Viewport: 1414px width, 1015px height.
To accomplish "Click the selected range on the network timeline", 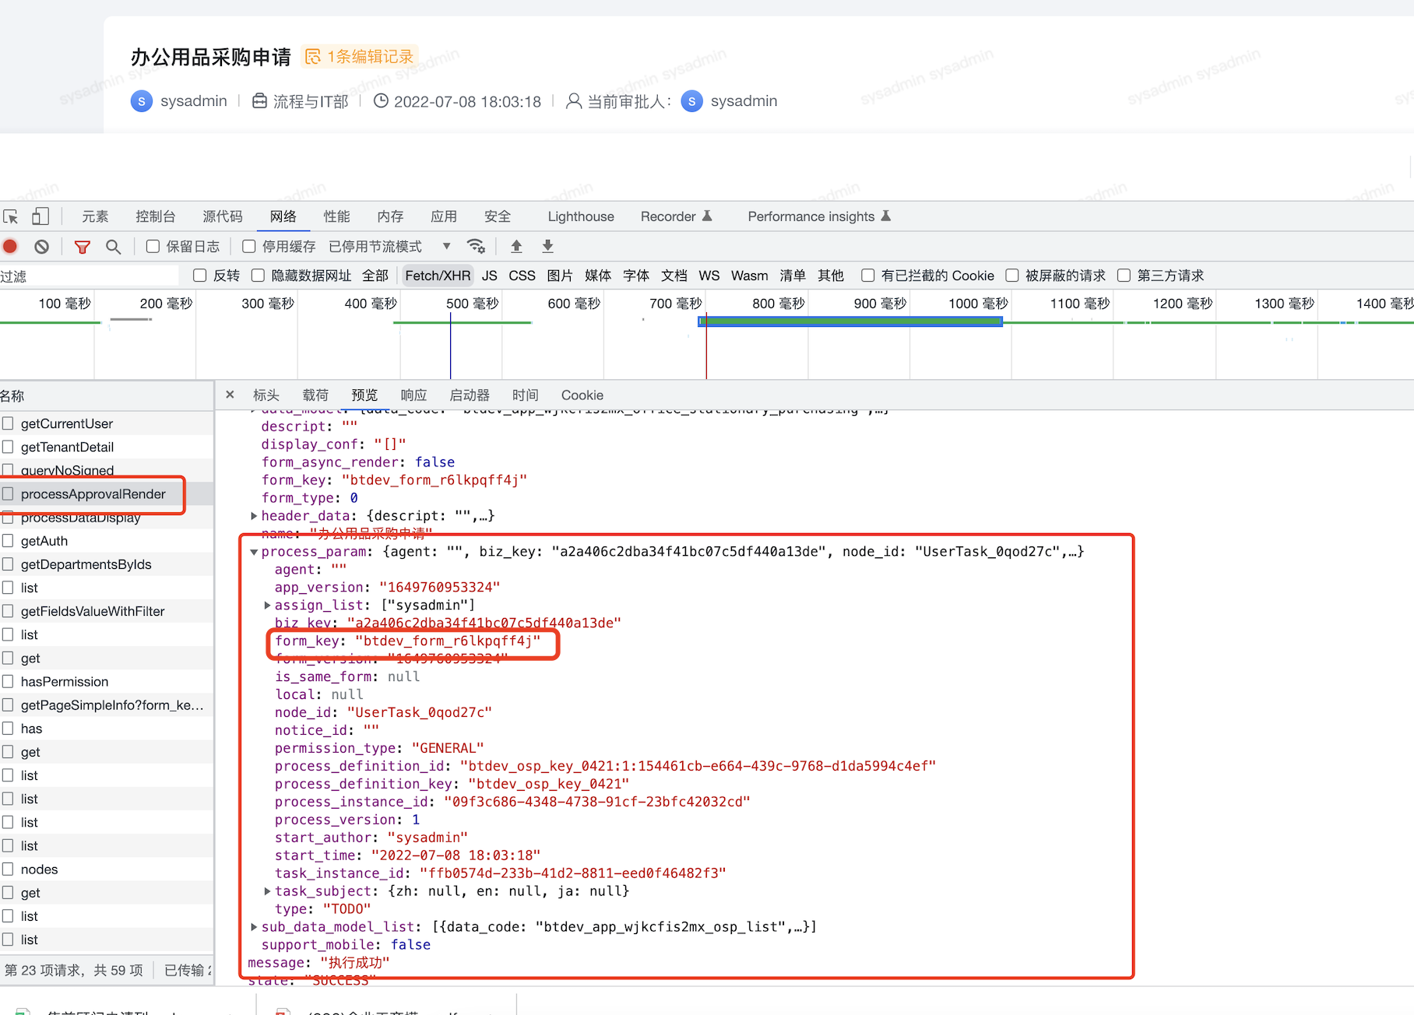I will (850, 321).
